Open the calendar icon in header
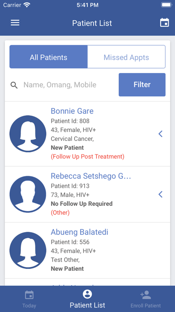This screenshot has height=312, width=175. pyautogui.click(x=164, y=23)
